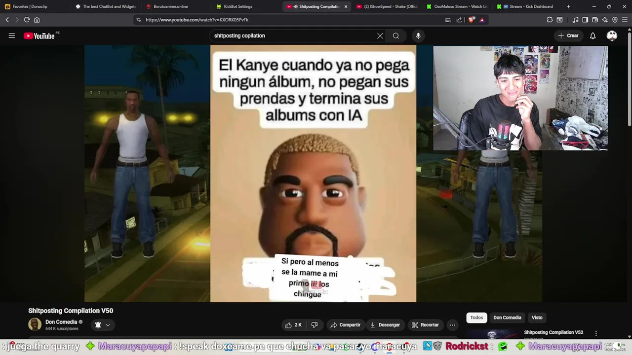Switch to OsoMaloso Stream tab
The width and height of the screenshot is (632, 355).
pos(457,6)
